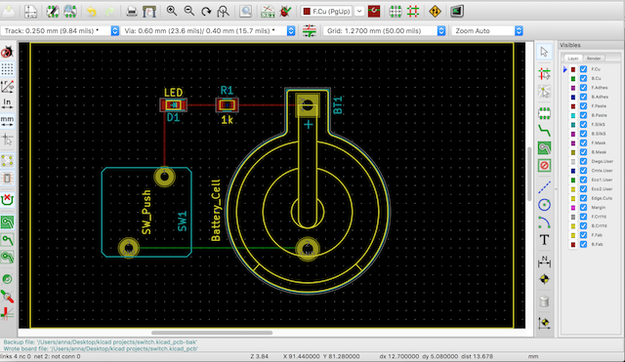Image resolution: width=625 pixels, height=362 pixels.
Task: Toggle B.SilkS layer visibility checkbox
Action: click(584, 134)
